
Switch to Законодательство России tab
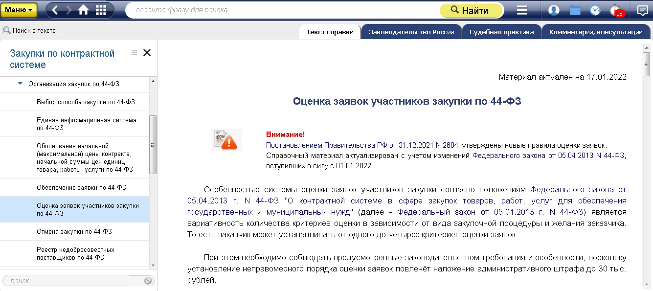pos(412,32)
